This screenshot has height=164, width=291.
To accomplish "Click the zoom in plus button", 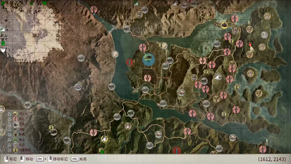I will coord(4,124).
